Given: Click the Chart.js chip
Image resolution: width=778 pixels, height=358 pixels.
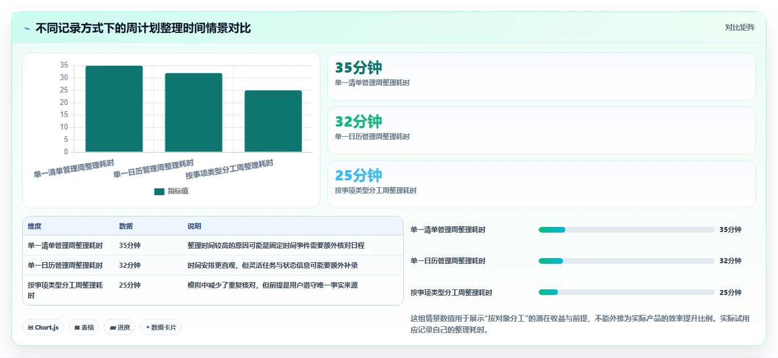Looking at the screenshot, I should click(x=43, y=327).
